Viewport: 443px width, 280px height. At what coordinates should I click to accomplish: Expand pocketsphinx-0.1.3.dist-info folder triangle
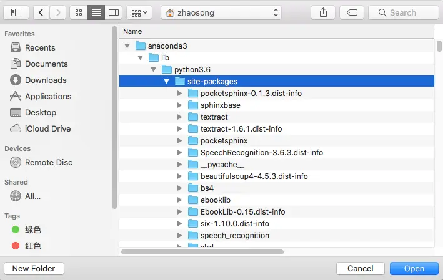click(179, 93)
